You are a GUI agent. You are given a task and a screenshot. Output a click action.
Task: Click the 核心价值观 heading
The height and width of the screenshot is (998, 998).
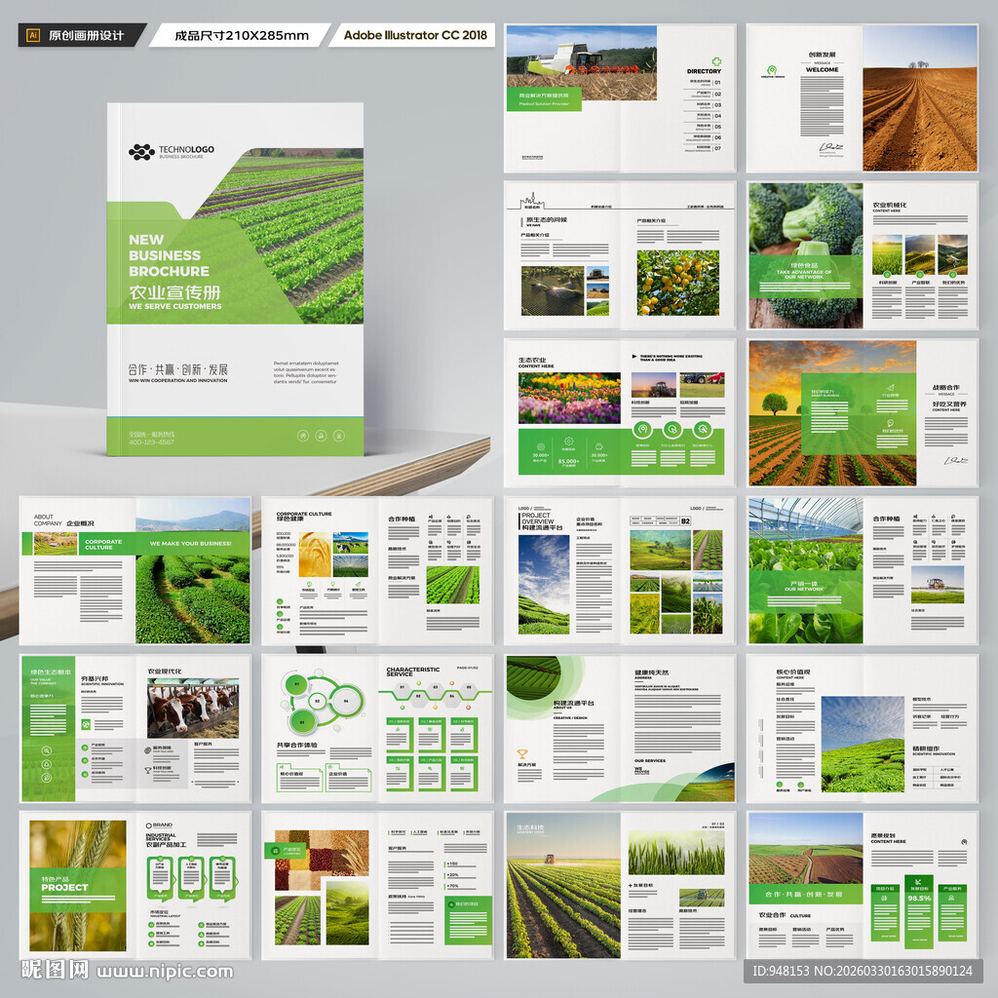[x=792, y=672]
